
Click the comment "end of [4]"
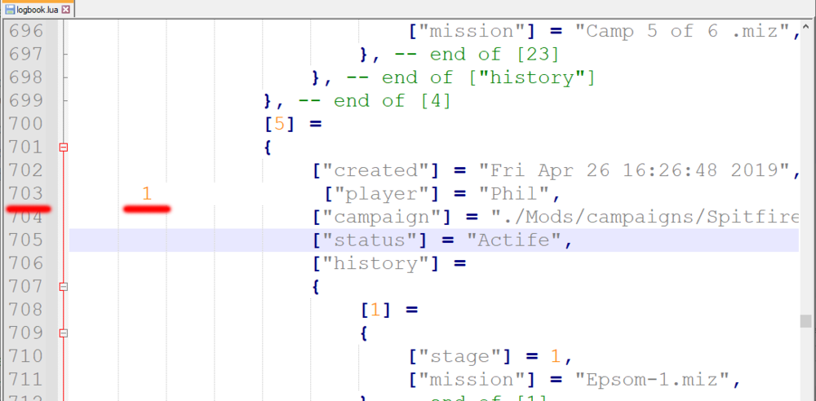coord(392,101)
